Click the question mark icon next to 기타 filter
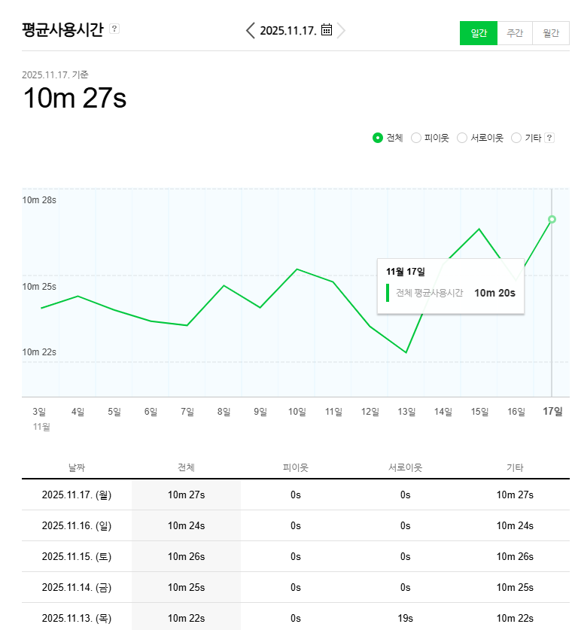575x630 pixels. click(x=549, y=138)
